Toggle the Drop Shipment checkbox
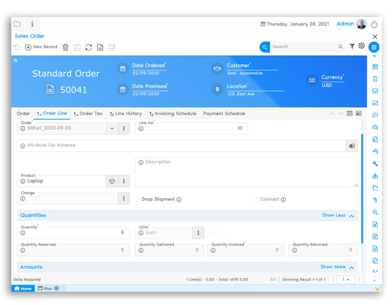Screen dimensions: 392x305 [139, 200]
